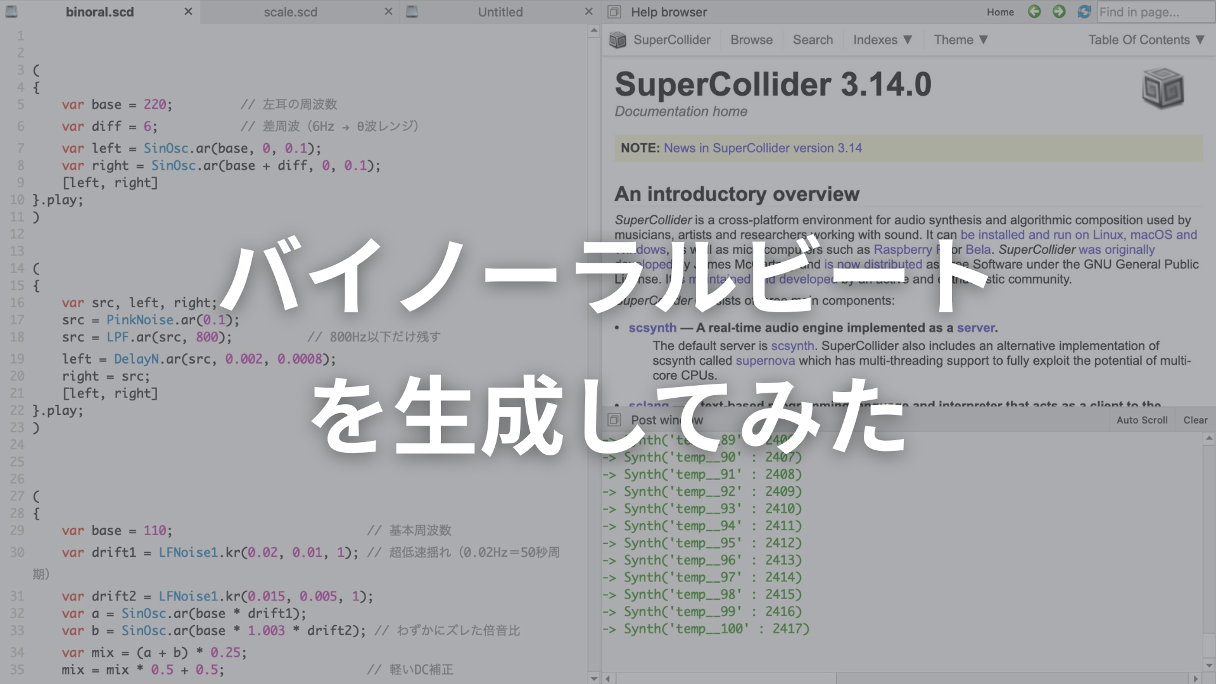Click the SuperCollider cube logo in the help navigation

coord(617,40)
